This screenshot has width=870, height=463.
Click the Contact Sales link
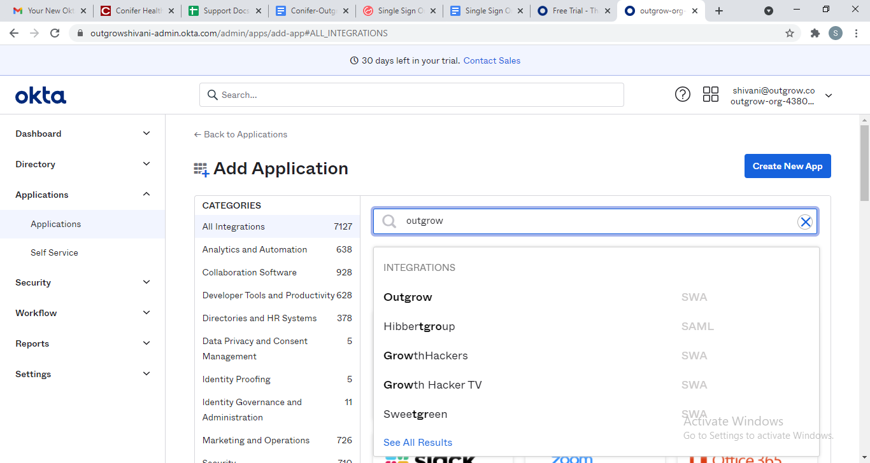[x=492, y=60]
